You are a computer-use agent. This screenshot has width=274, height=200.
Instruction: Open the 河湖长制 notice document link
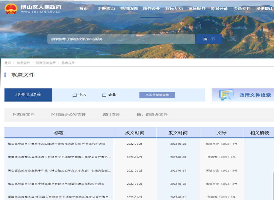tap(56, 144)
